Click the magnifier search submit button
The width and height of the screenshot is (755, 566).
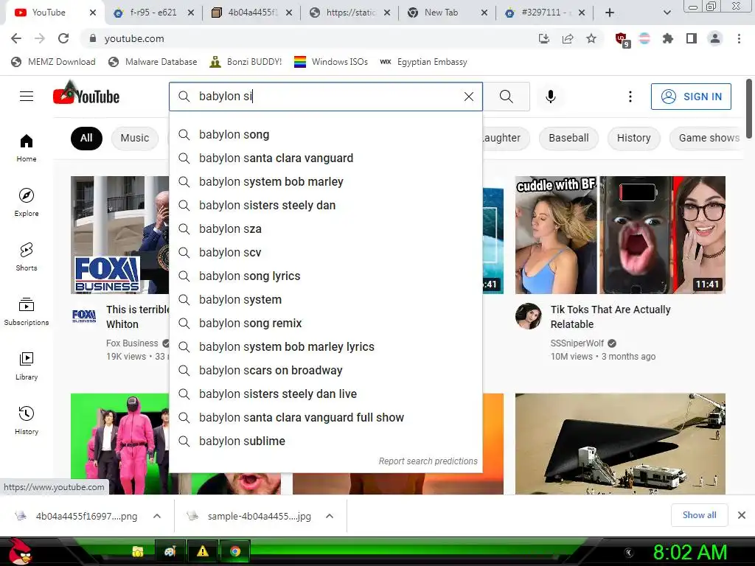506,97
